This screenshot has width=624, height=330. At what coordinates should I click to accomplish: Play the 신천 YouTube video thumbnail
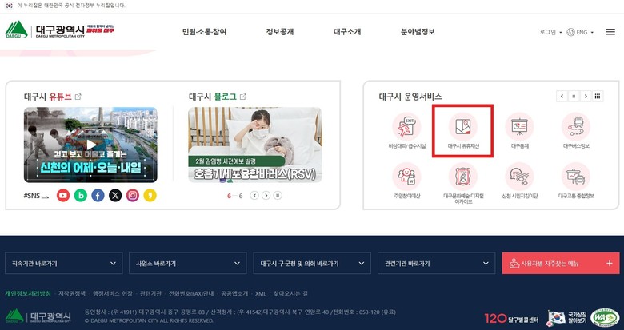click(90, 145)
